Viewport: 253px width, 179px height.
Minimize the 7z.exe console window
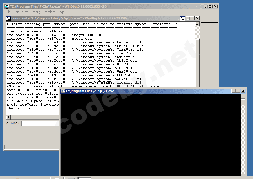pos(233,91)
